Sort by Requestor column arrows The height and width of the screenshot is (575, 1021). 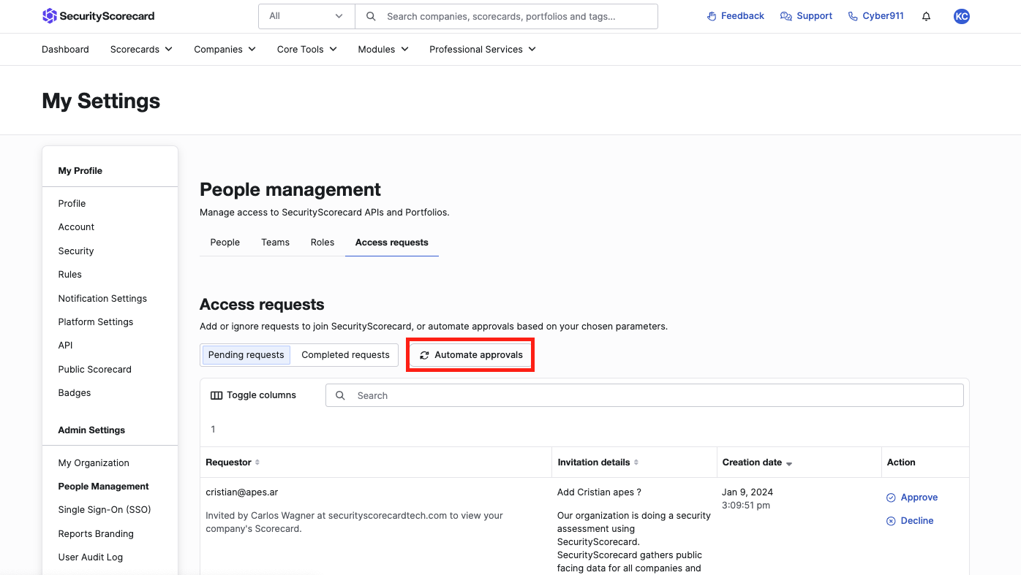(257, 462)
